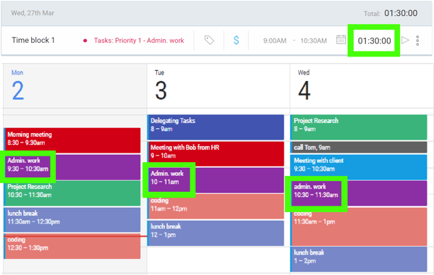
Task: Open Monday's Morning meeting event
Action: coord(72,140)
